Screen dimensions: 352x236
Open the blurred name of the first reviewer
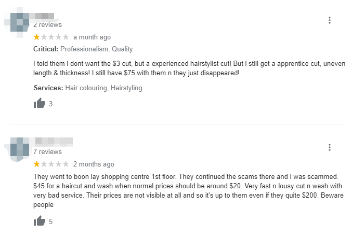point(44,16)
